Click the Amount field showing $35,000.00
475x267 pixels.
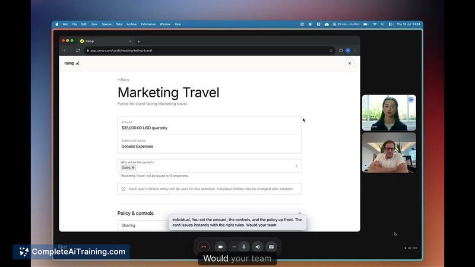(x=210, y=125)
